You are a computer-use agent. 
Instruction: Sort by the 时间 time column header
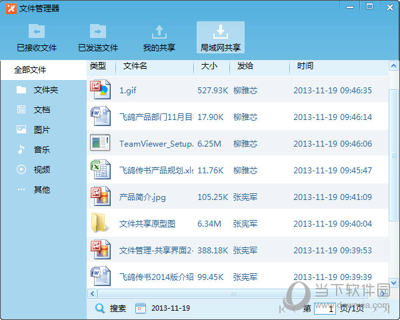click(305, 66)
